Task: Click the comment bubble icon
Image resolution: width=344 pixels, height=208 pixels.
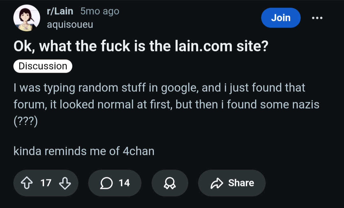Action: (x=105, y=183)
